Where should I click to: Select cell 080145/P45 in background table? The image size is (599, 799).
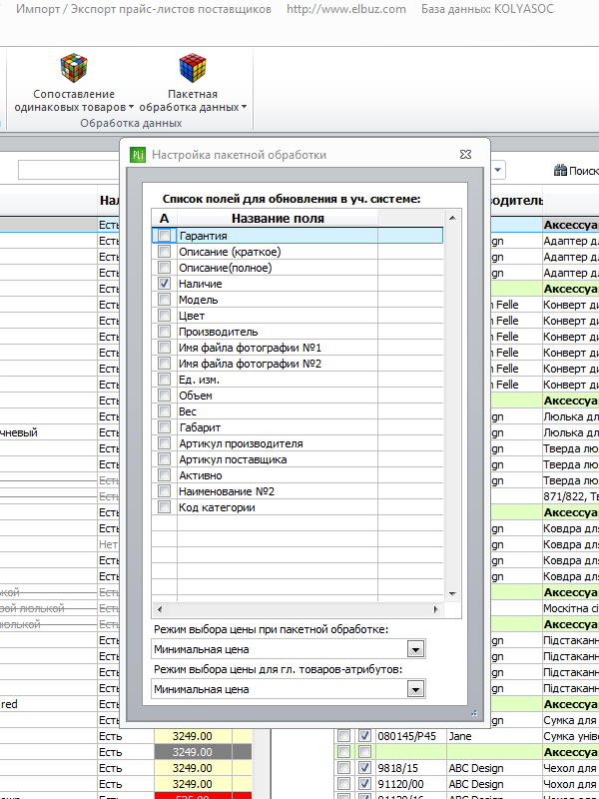pyautogui.click(x=411, y=736)
